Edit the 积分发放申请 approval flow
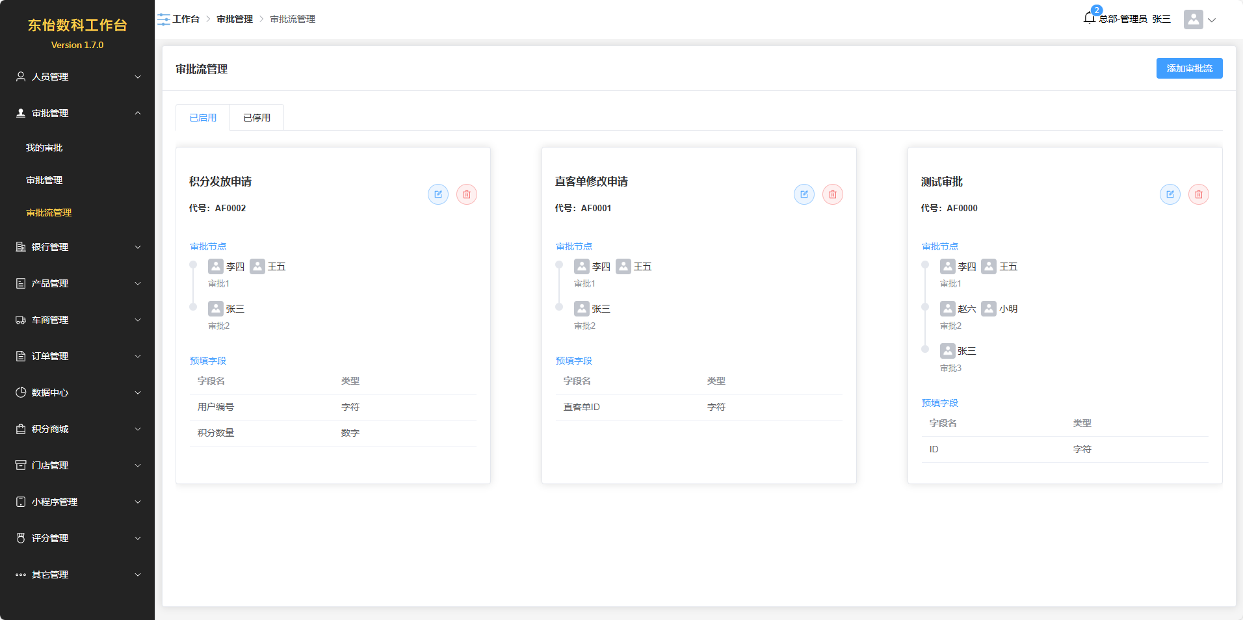 point(438,194)
